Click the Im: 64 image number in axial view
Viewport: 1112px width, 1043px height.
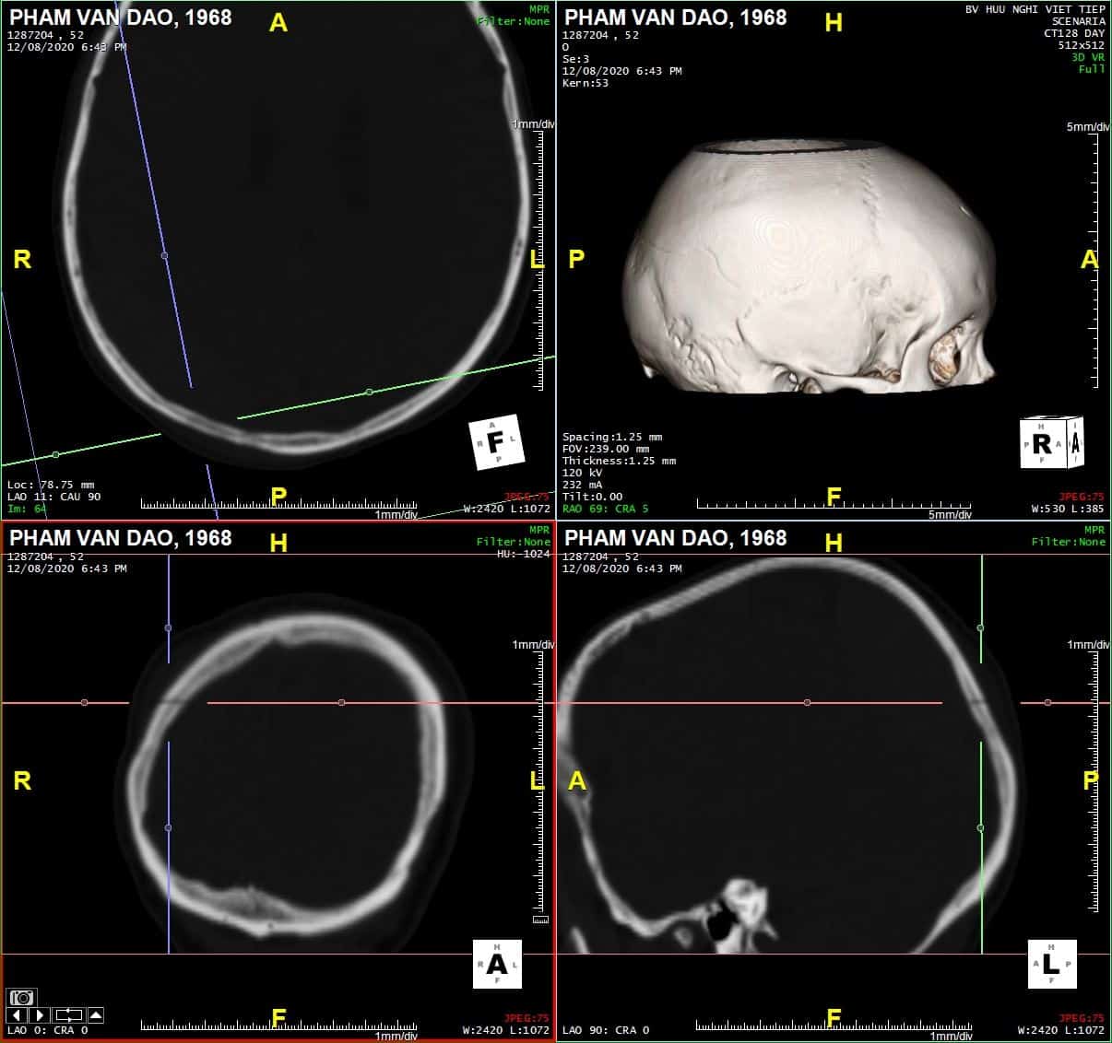coord(26,509)
